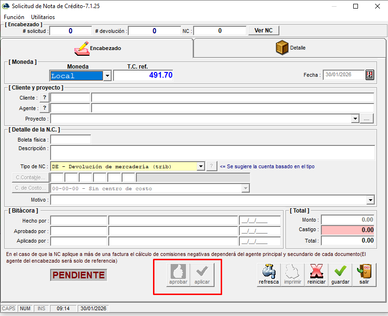Click the Total amount field
The height and width of the screenshot is (316, 388).
(x=347, y=241)
